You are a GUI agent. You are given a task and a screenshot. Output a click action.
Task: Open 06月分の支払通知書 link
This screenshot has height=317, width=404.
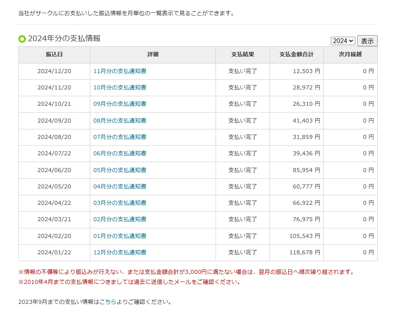(x=120, y=153)
